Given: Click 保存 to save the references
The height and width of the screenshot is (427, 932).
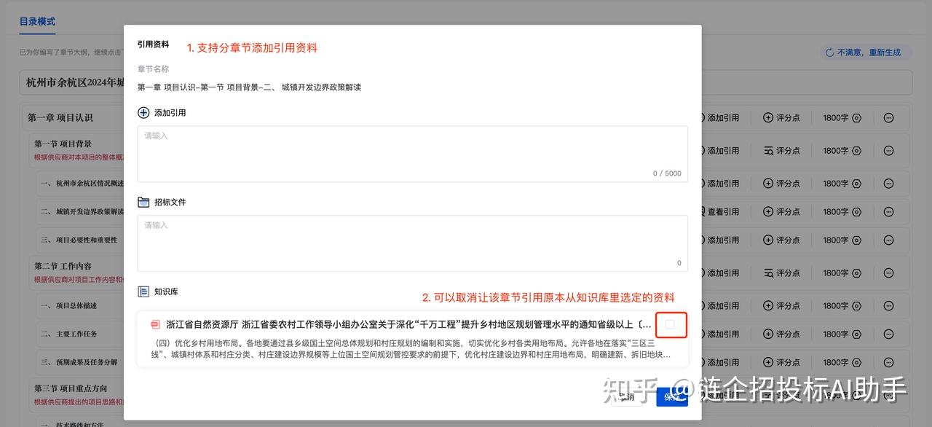Looking at the screenshot, I should pyautogui.click(x=671, y=397).
